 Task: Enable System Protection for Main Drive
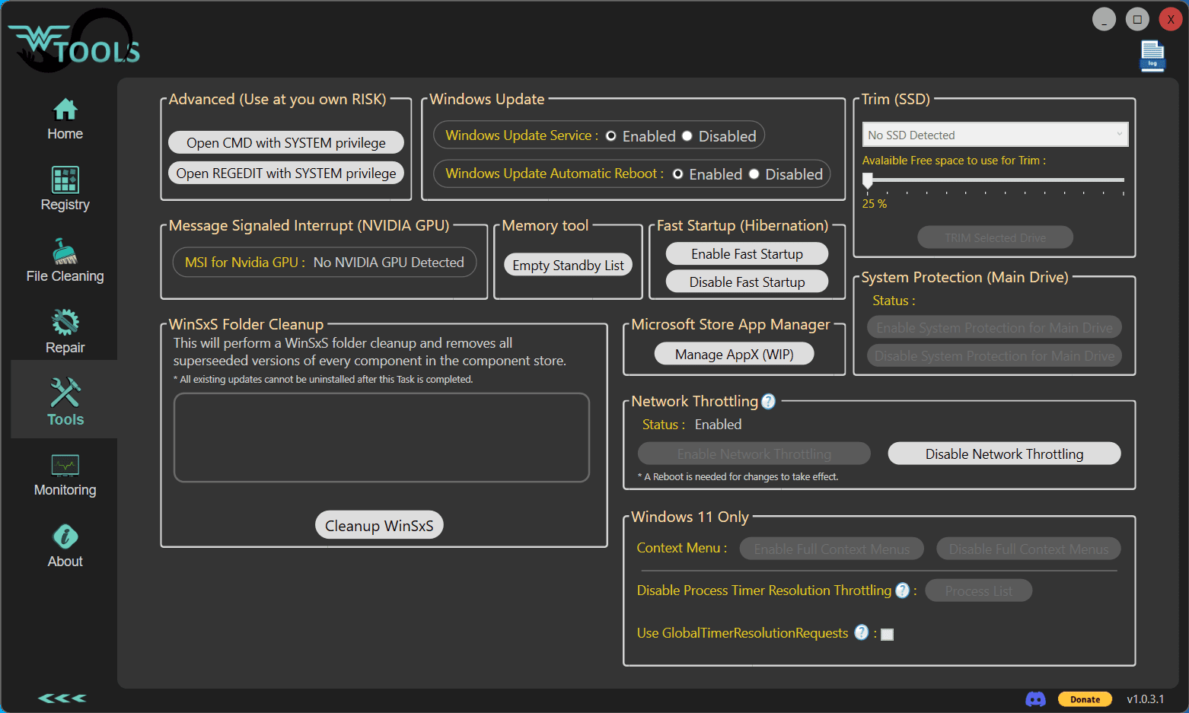click(994, 327)
